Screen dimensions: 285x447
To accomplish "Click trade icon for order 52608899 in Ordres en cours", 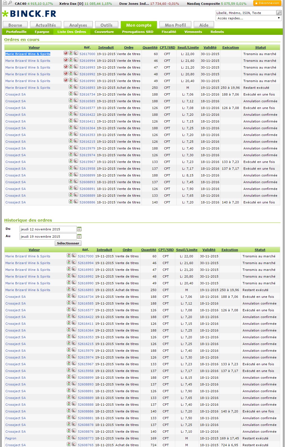I will pyautogui.click(x=71, y=174).
